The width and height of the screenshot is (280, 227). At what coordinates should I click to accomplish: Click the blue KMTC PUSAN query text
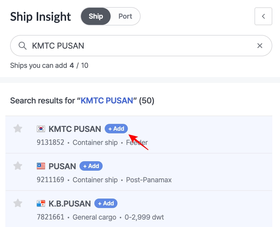tap(107, 101)
